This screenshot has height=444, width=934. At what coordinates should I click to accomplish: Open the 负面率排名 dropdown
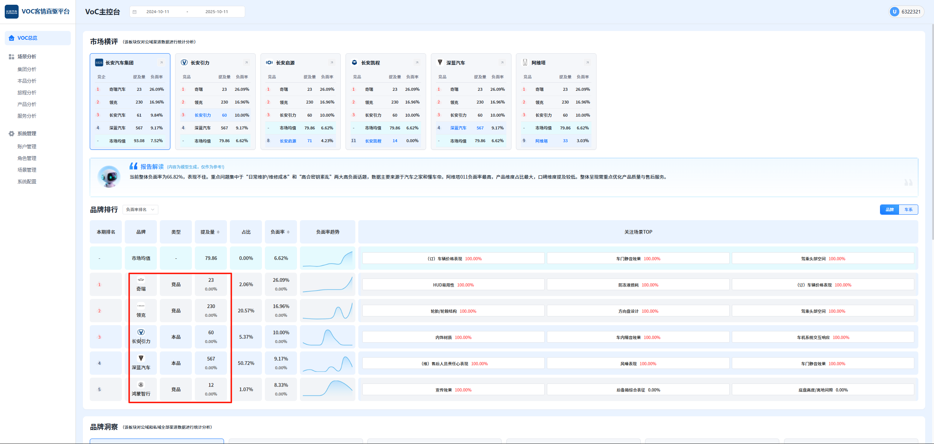(x=140, y=210)
